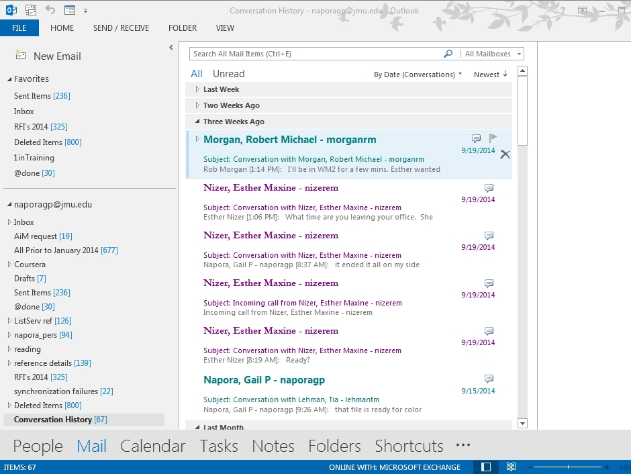631x474 pixels.
Task: Go to People navigation
Action: [38, 446]
